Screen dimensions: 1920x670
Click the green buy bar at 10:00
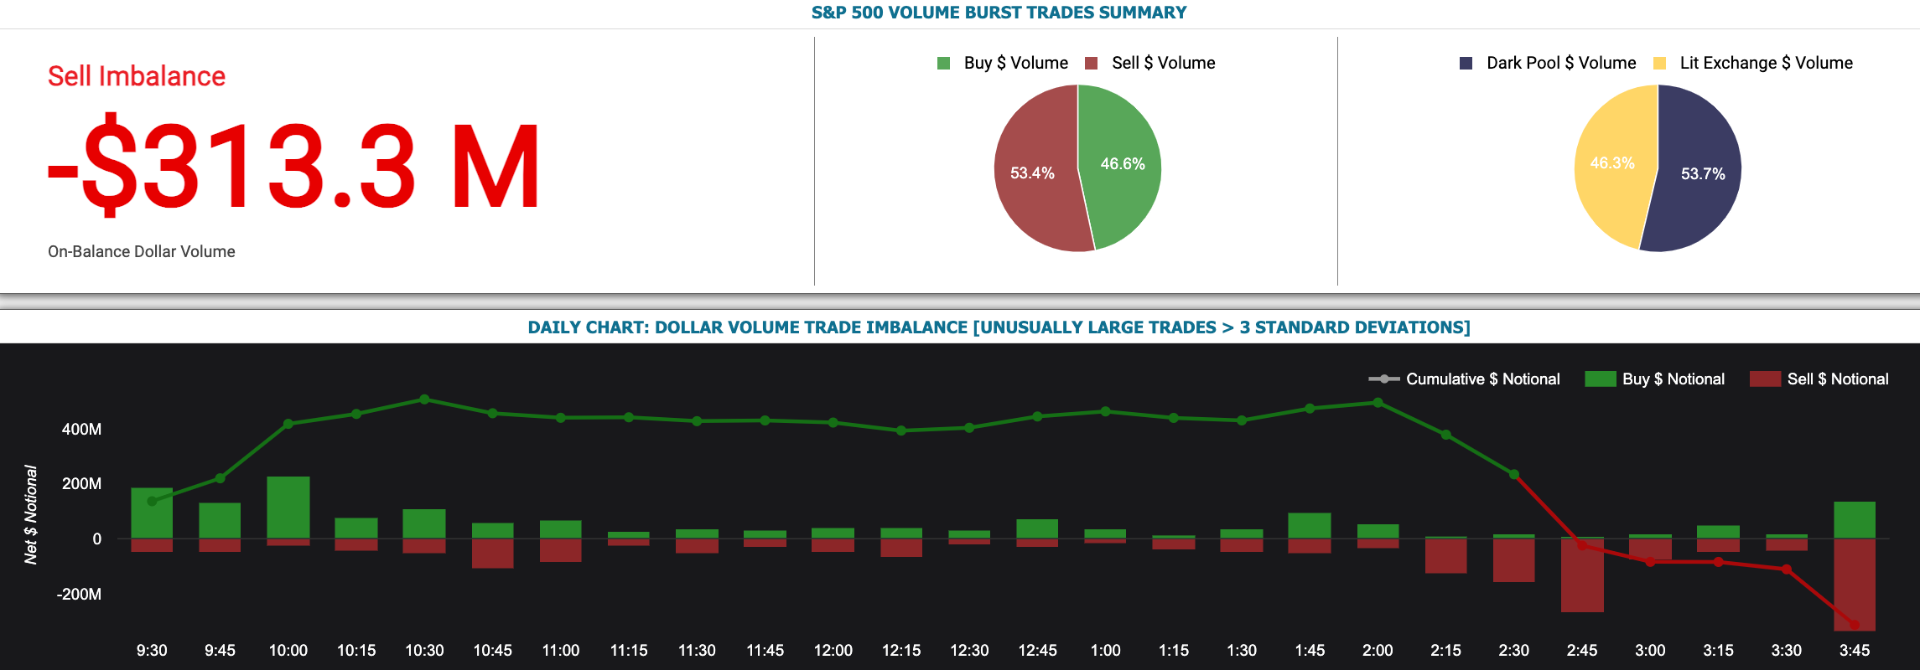click(x=288, y=508)
